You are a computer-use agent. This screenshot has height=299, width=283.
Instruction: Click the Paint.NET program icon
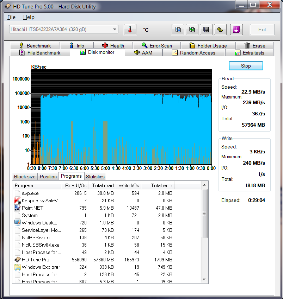tap(17, 208)
